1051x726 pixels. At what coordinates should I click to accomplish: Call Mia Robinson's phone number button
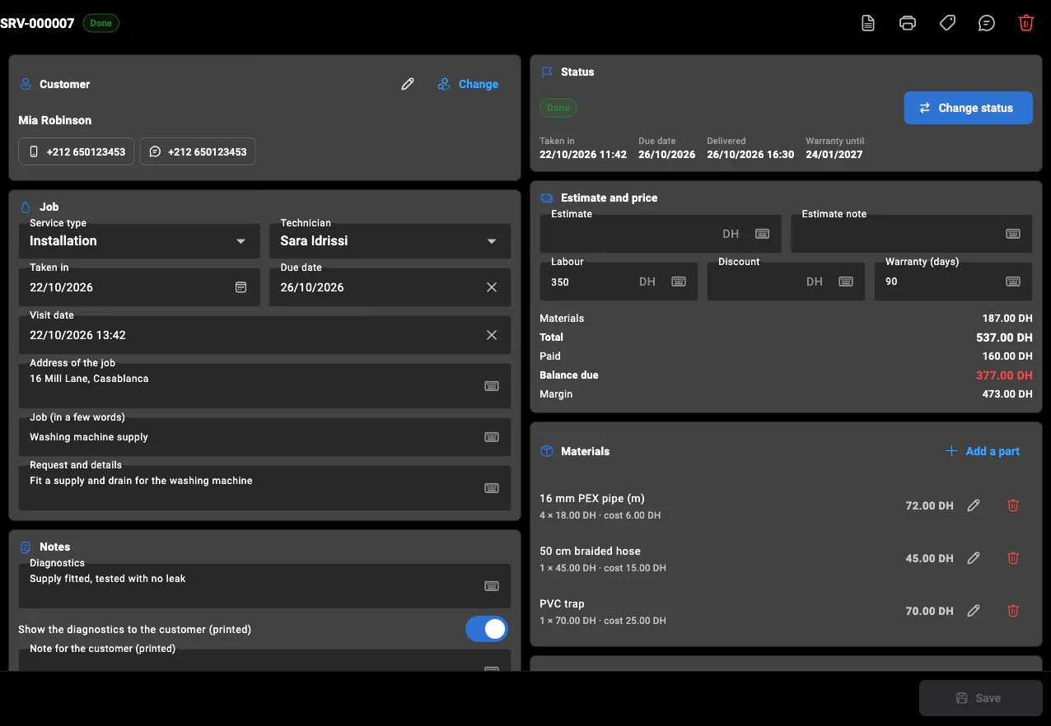coord(77,151)
